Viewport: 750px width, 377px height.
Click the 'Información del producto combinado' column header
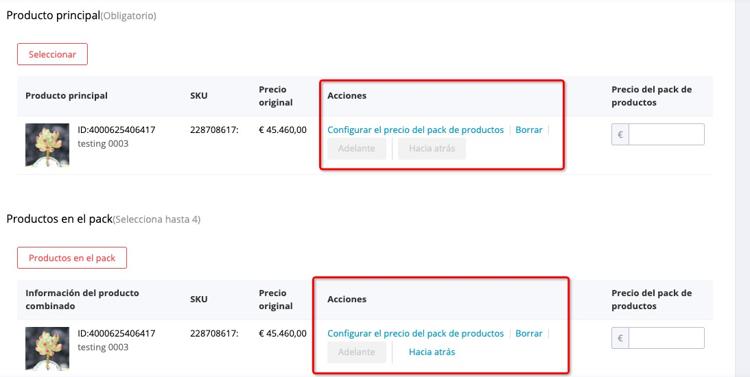tap(82, 299)
